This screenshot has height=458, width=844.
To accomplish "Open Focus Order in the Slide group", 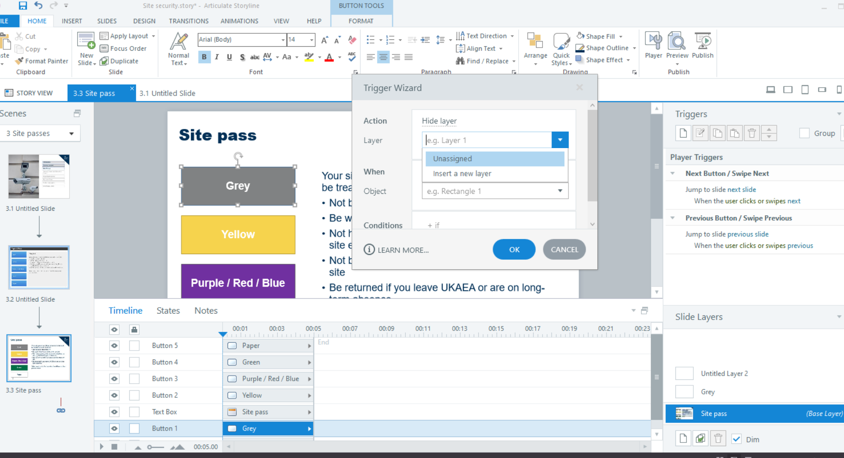I will point(123,48).
